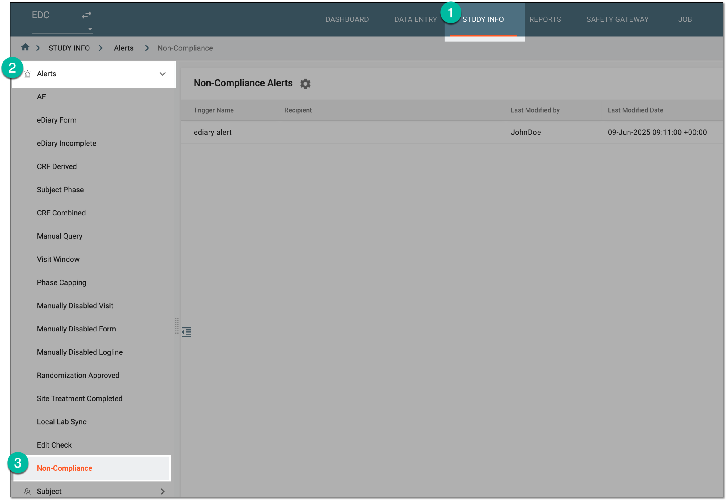Open Edit Check alerts
This screenshot has width=726, height=500.
coord(54,445)
